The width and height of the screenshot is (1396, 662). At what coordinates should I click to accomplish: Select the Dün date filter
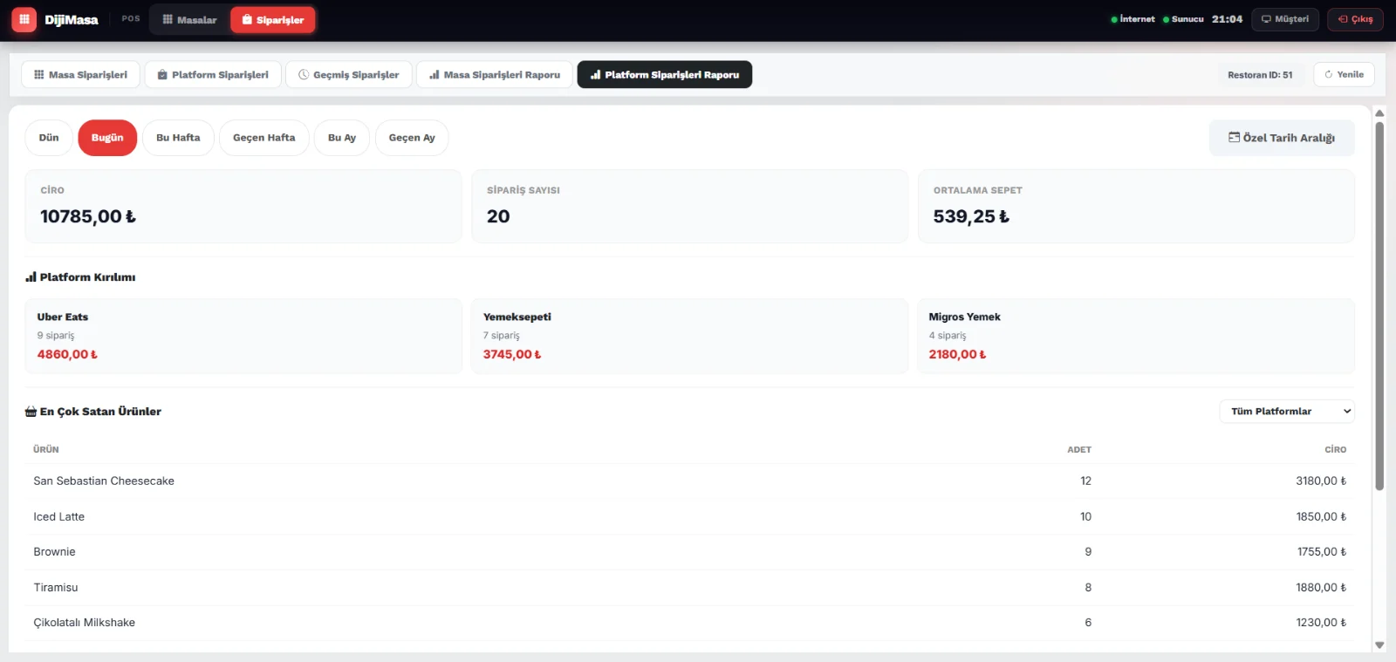[49, 138]
